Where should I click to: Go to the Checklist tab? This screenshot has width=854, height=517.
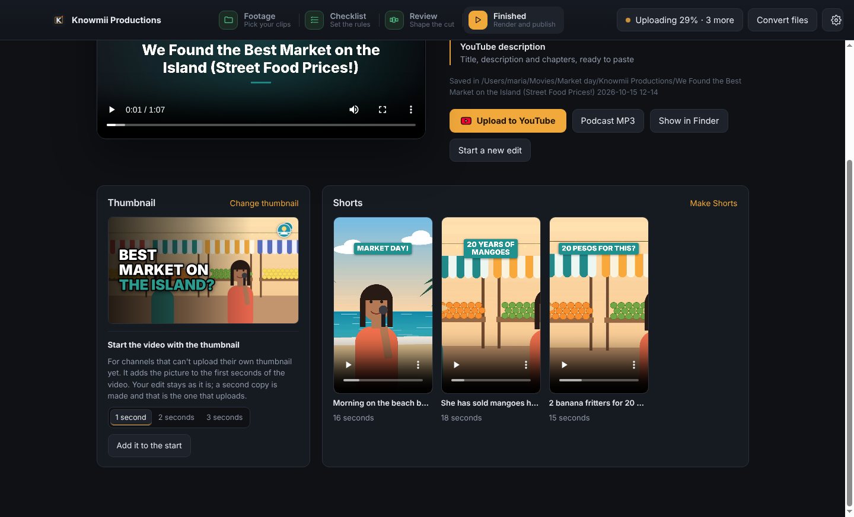[338, 20]
